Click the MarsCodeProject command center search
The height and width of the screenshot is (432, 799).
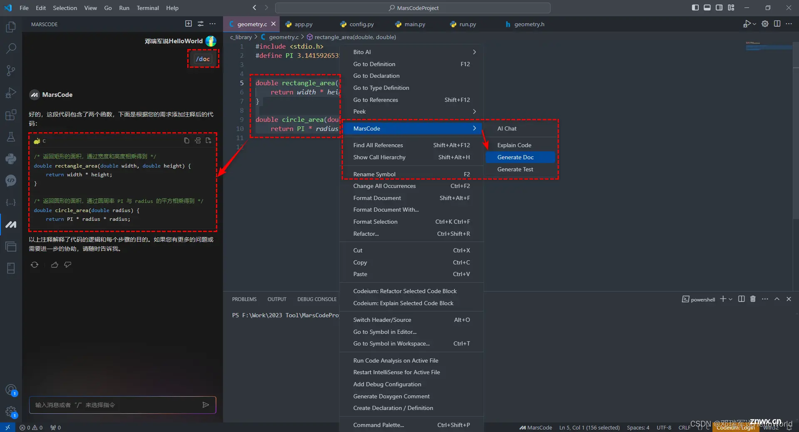point(413,7)
